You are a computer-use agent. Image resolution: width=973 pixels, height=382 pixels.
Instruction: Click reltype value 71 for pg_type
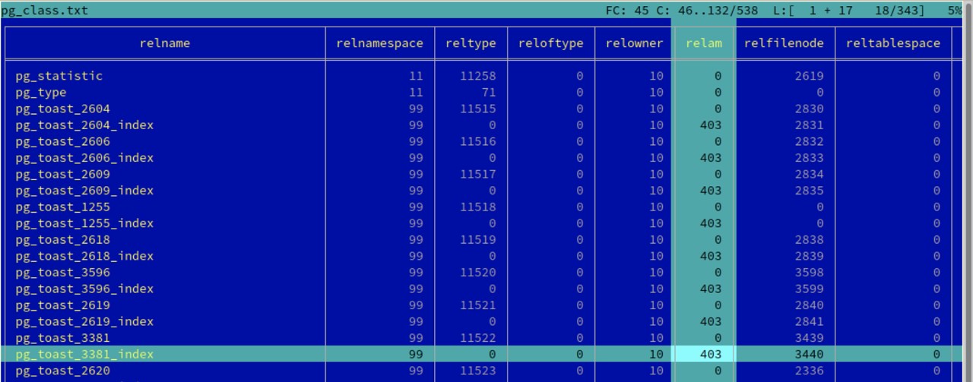click(489, 93)
